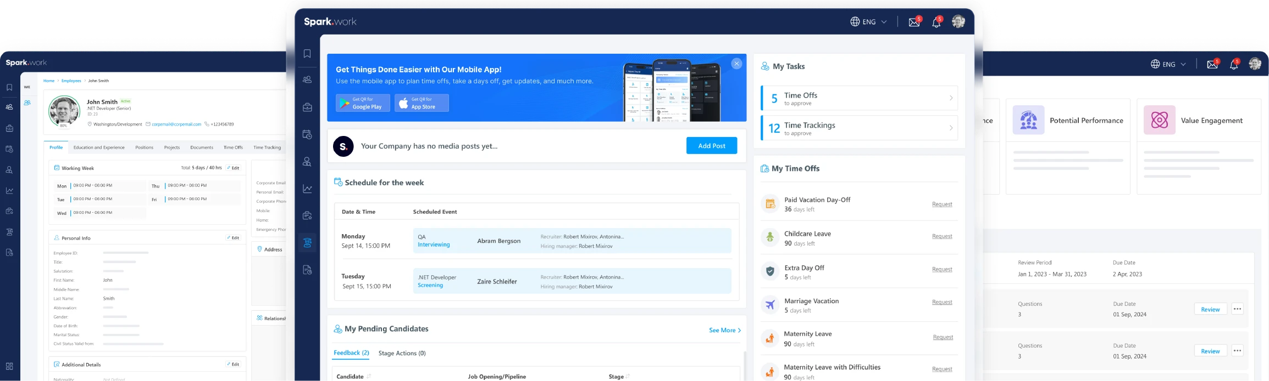Click See More for pending candidates
The image size is (1269, 381).
(x=724, y=331)
